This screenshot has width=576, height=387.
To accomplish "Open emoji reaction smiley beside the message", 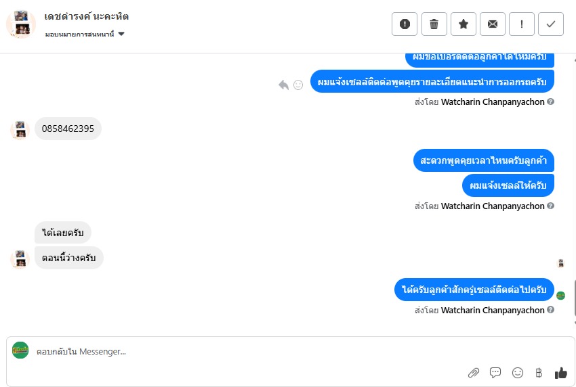I will click(x=298, y=85).
